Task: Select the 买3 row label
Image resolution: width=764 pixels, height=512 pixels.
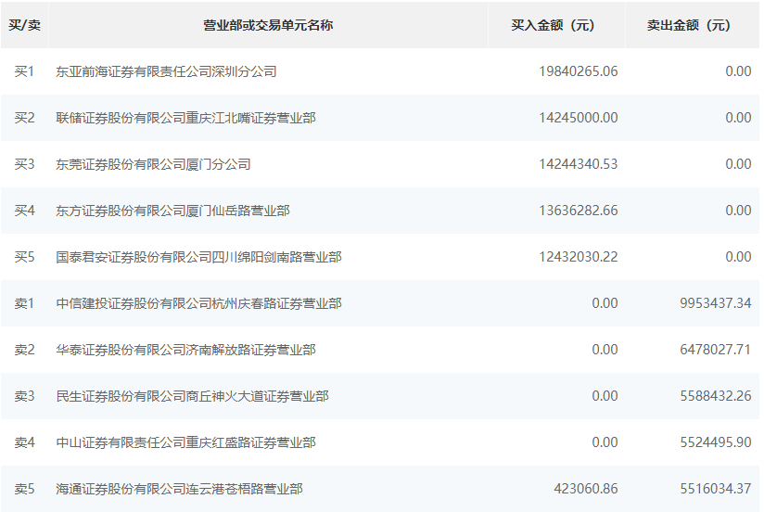Action: pos(24,164)
